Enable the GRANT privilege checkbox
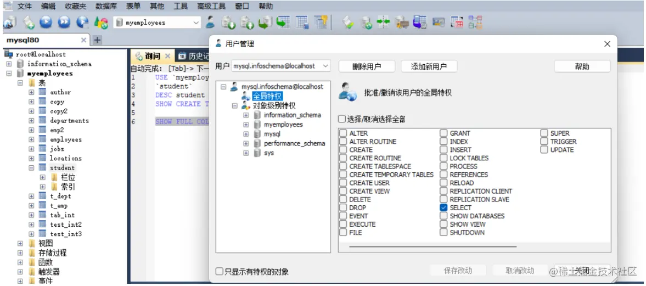 [443, 133]
